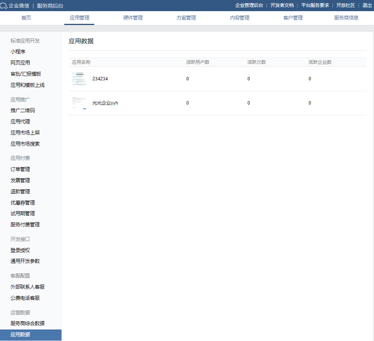This screenshot has width=374, height=341.
Task: Open 订单管理 in the sidebar
Action: [x=20, y=170]
